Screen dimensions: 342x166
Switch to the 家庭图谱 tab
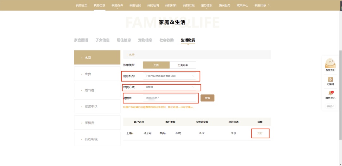coord(81,40)
